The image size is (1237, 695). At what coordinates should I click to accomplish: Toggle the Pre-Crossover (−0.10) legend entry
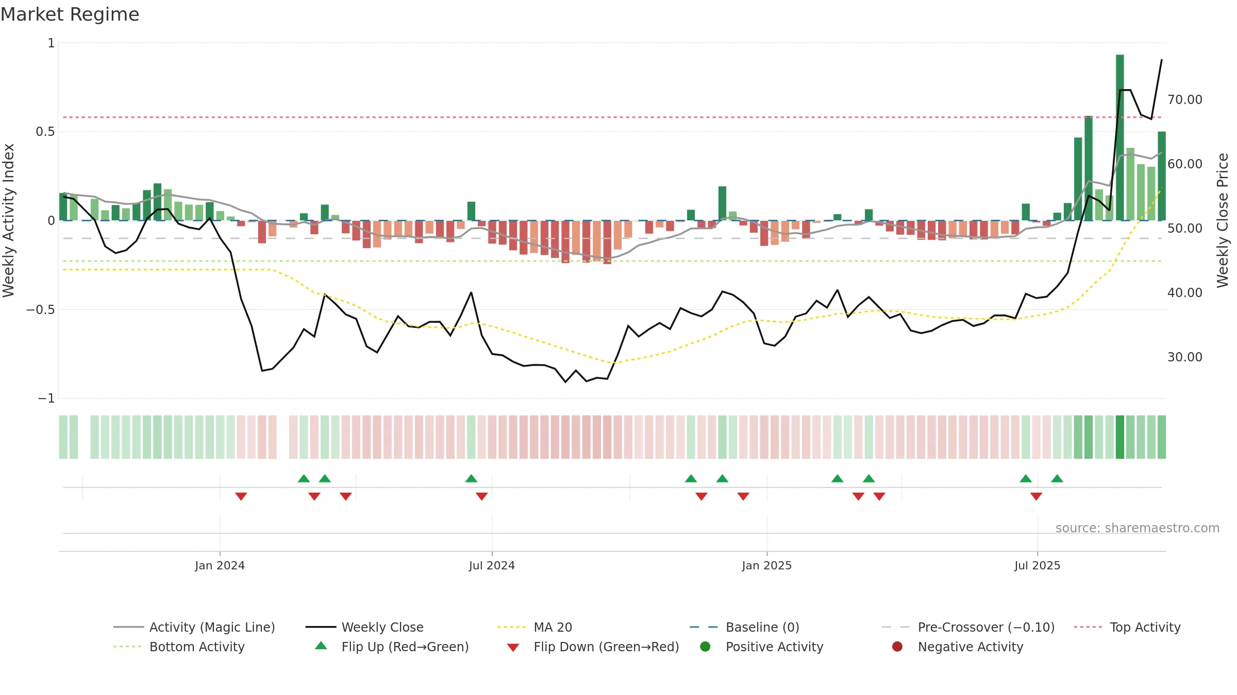coord(968,627)
